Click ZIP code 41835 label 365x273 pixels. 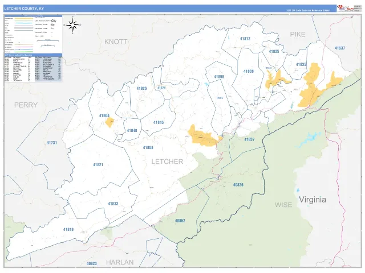point(301,64)
